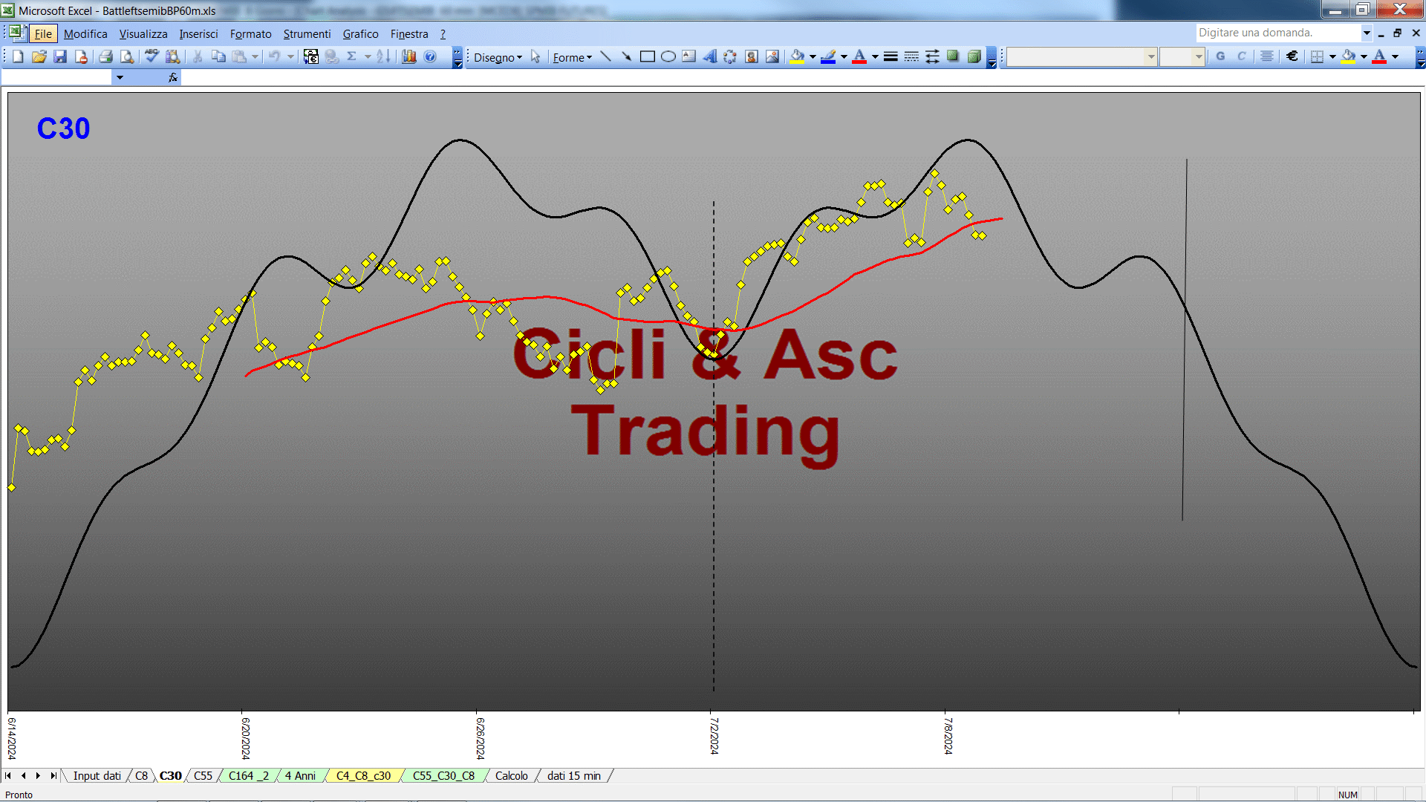This screenshot has height=802, width=1426.
Task: Toggle Bold (G) formatting button
Action: 1220,56
